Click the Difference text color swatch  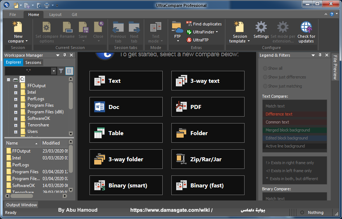295,114
